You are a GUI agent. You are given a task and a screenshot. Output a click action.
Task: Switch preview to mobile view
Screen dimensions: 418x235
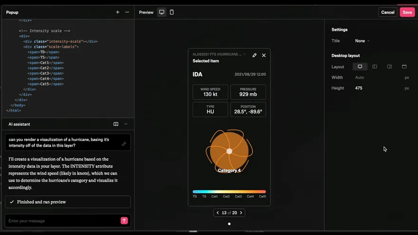(171, 12)
